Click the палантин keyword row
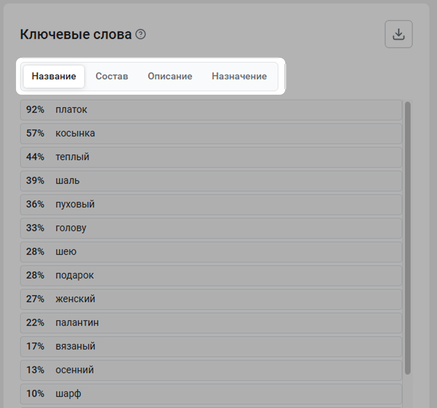The width and height of the screenshot is (437, 408). tap(210, 323)
